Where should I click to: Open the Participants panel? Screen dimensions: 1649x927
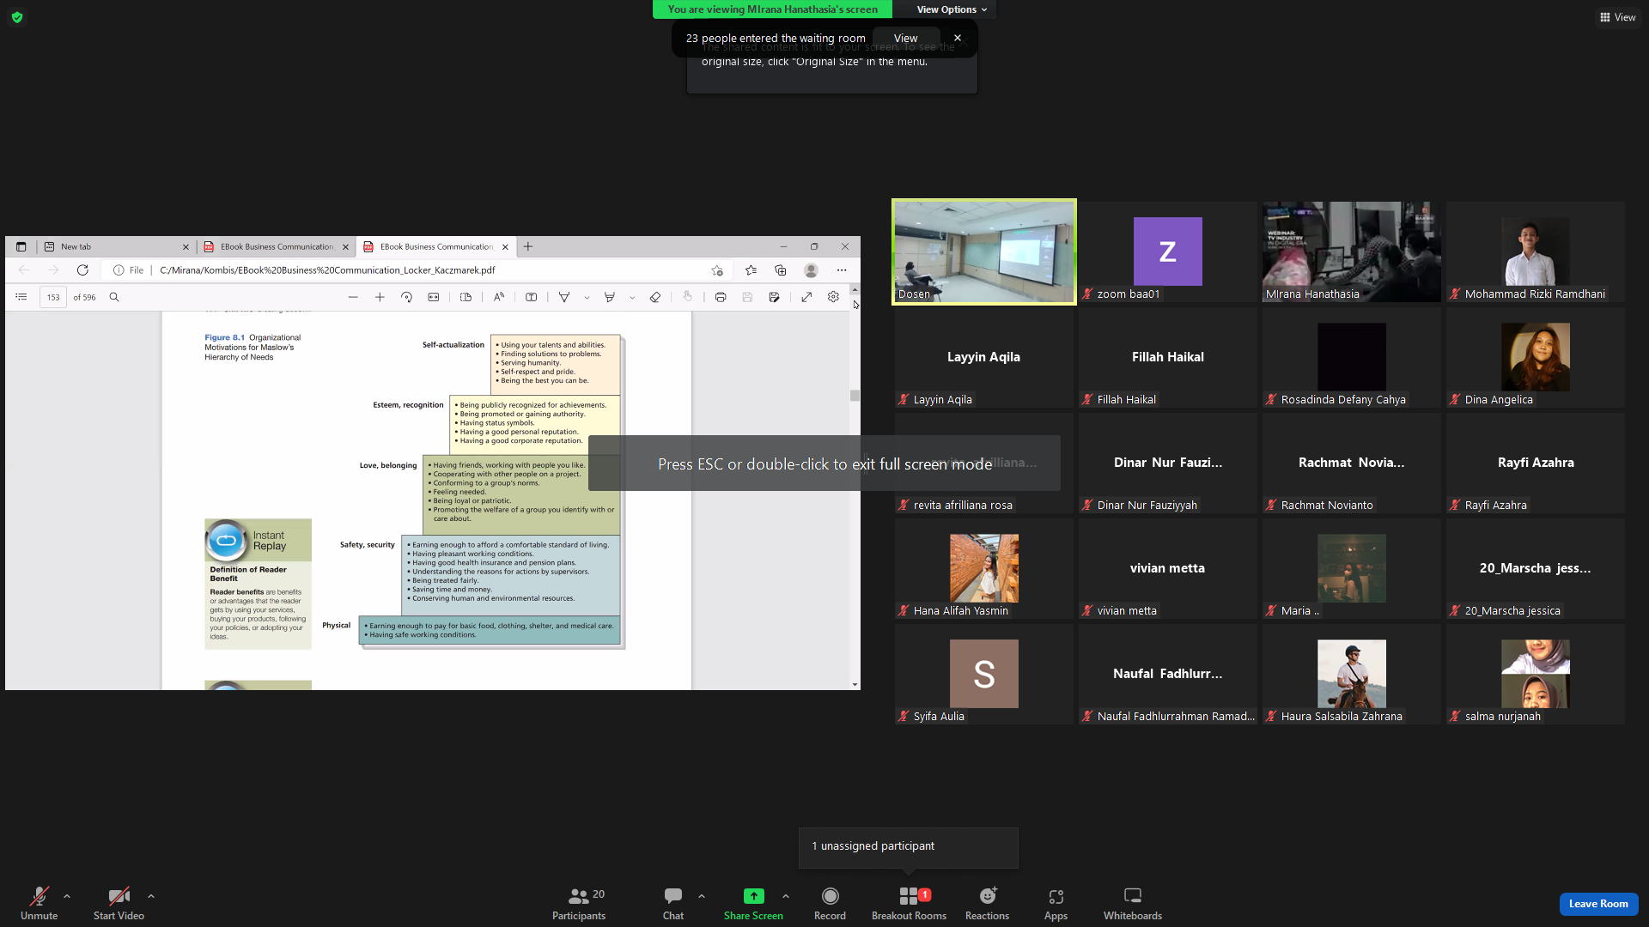pyautogui.click(x=579, y=904)
